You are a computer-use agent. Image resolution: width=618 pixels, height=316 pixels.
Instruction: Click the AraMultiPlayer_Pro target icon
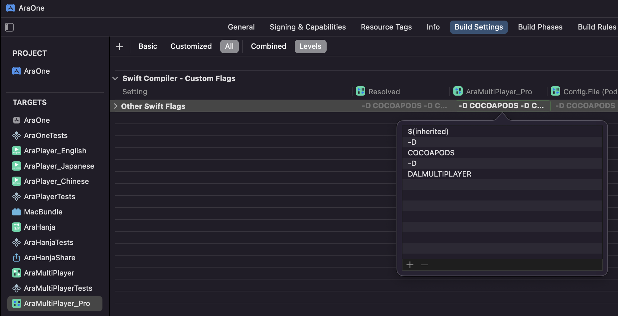coord(17,303)
